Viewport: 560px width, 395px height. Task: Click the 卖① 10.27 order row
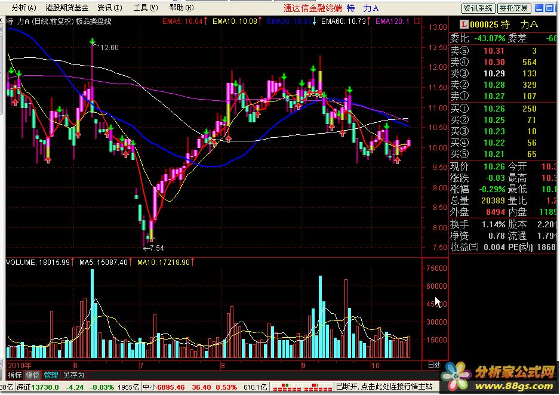click(503, 96)
